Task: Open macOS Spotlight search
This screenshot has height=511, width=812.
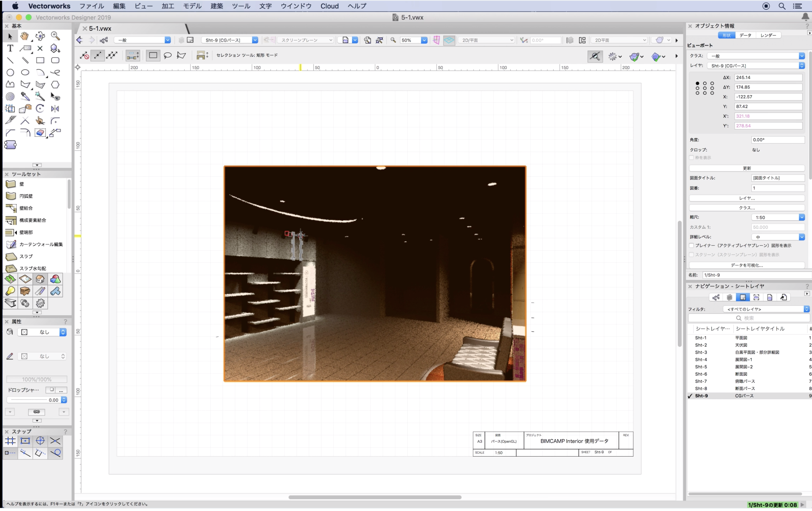Action: click(x=782, y=6)
